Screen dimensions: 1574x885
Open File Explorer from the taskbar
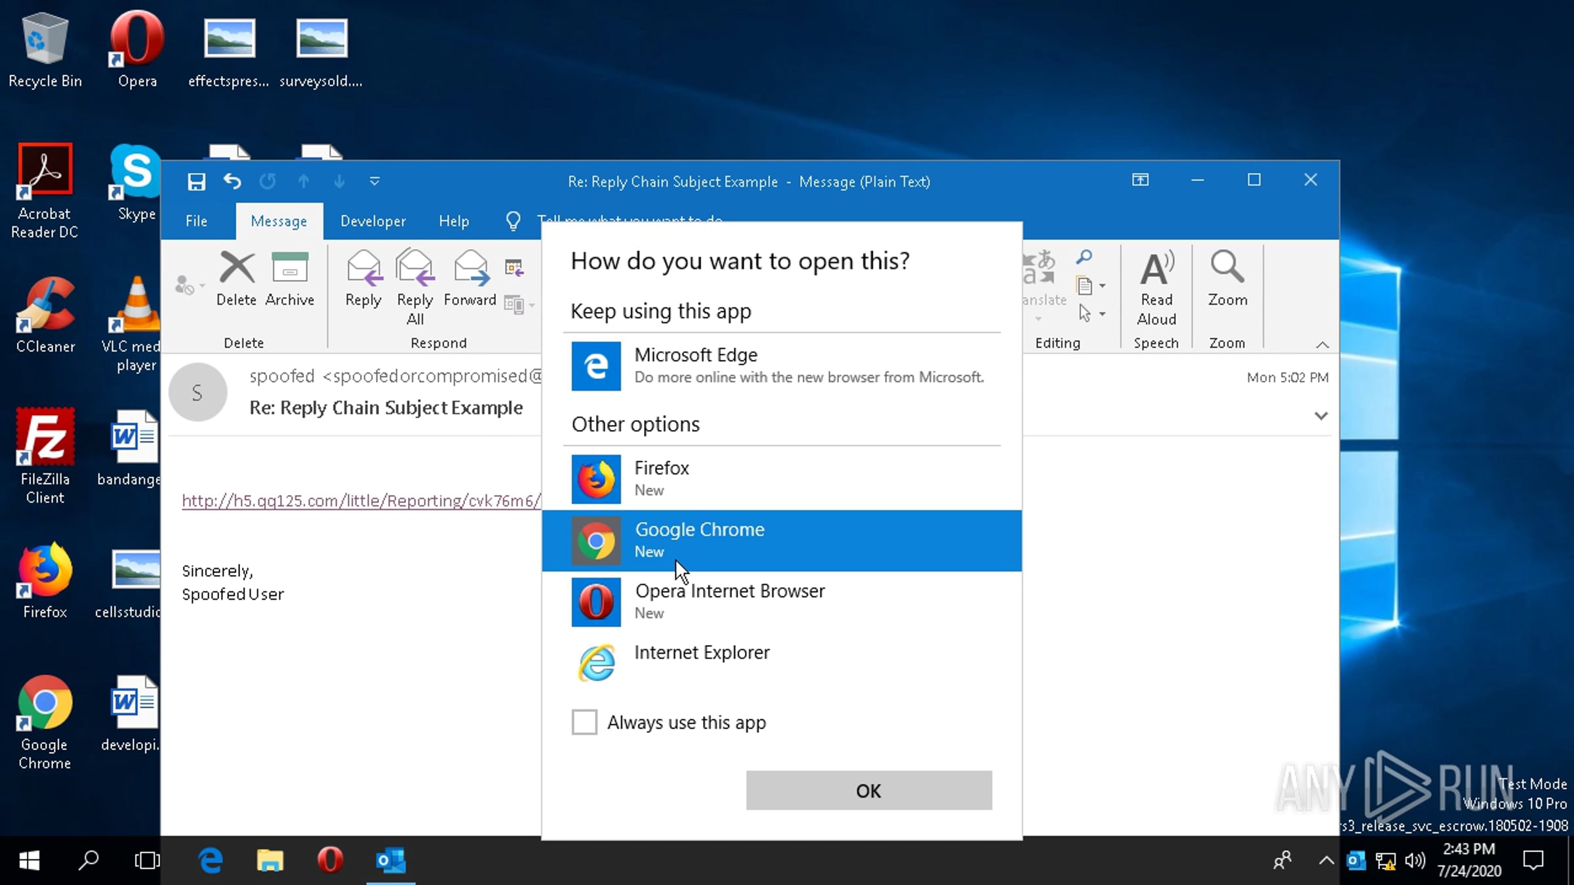[x=270, y=860]
